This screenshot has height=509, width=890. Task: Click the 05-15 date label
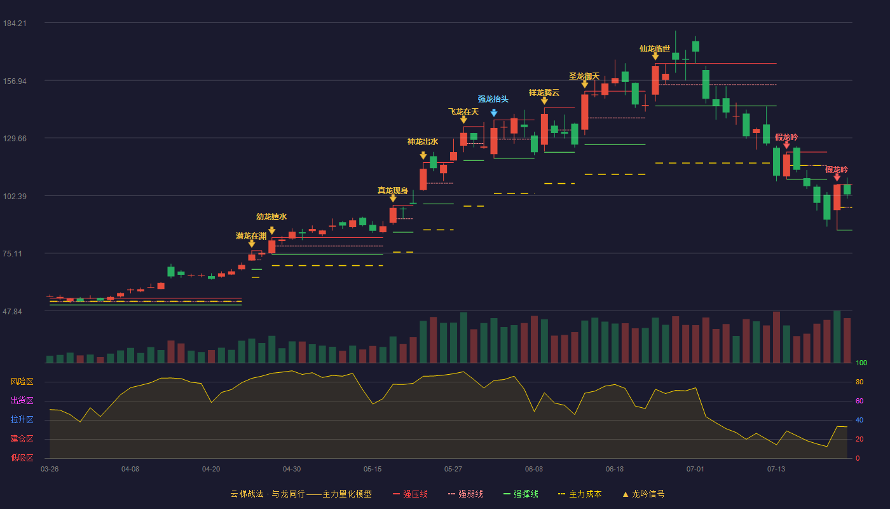[373, 469]
